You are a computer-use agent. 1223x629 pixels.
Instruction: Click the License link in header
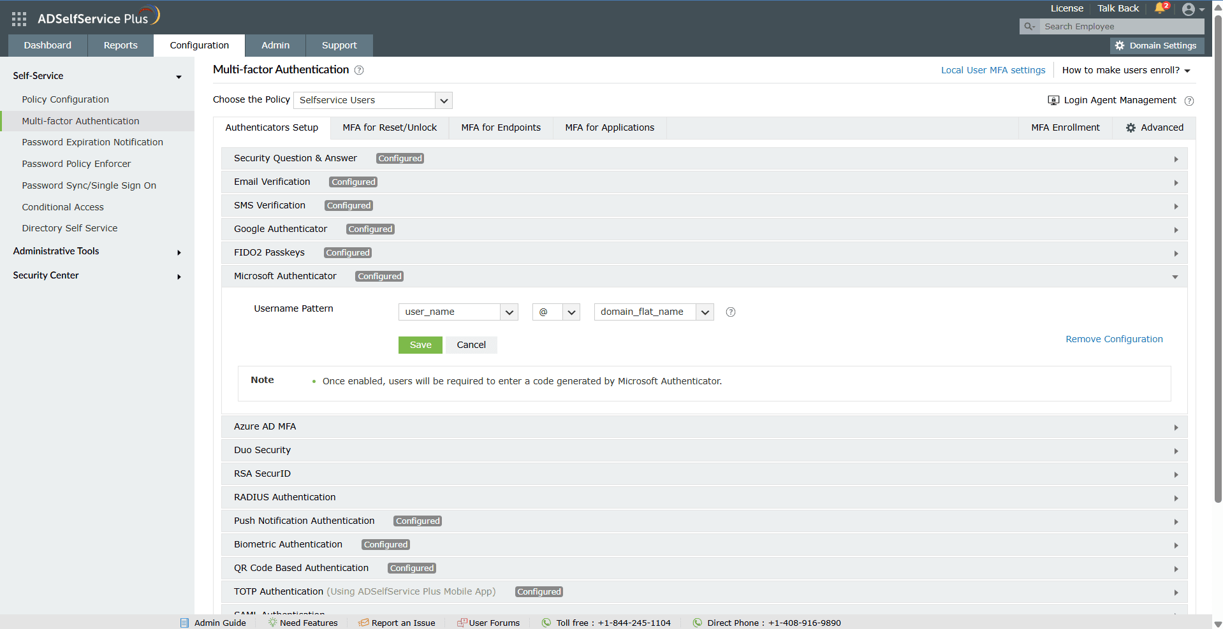(1067, 8)
